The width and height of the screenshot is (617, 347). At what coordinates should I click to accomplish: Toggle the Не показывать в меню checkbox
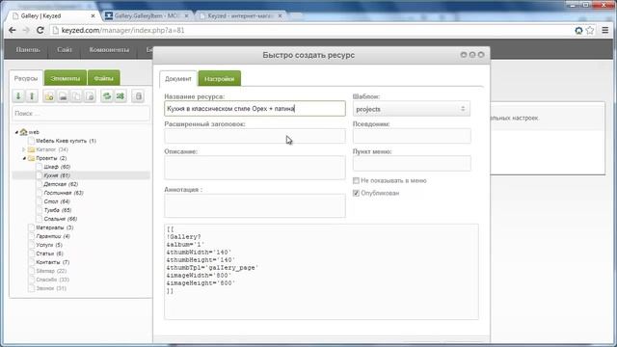click(x=356, y=180)
